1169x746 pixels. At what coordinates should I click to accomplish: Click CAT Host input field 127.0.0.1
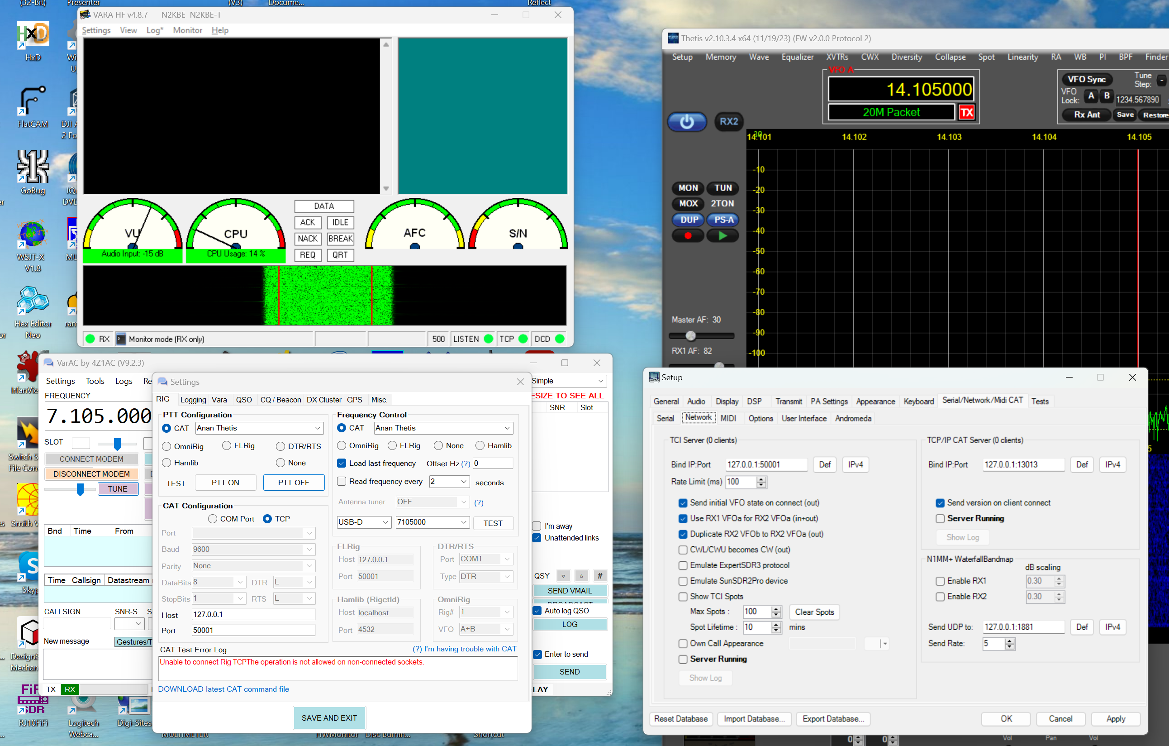point(253,614)
